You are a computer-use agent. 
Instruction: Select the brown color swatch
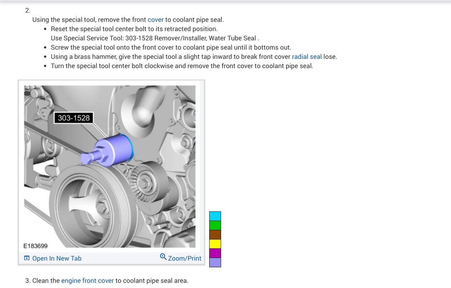(x=215, y=235)
